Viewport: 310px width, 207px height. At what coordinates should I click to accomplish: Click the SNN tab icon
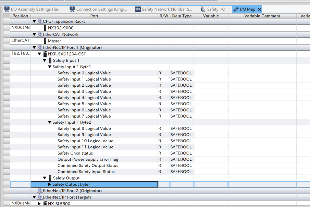(x=138, y=9)
